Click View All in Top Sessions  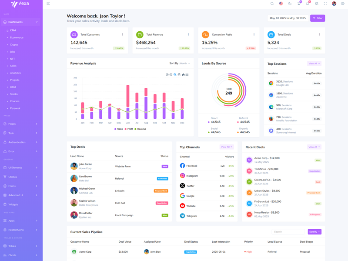point(314,64)
